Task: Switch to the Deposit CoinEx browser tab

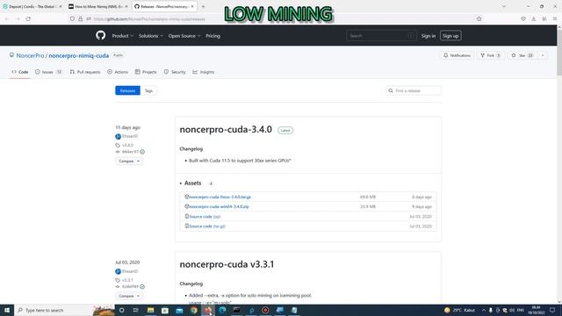Action: [32, 6]
